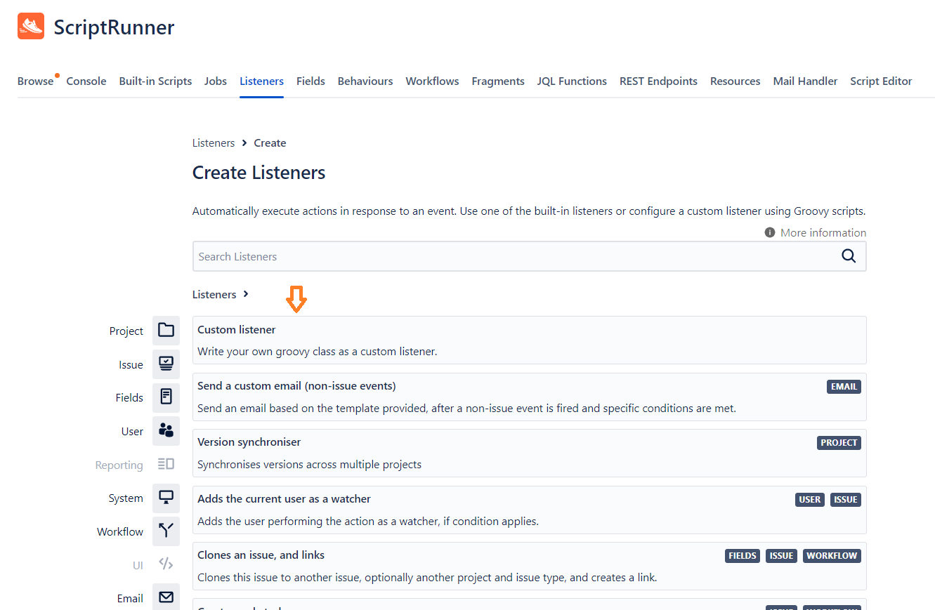Screen dimensions: 935x610
Task: Click the WORKFLOW tag on Clones an issue
Action: coord(832,556)
